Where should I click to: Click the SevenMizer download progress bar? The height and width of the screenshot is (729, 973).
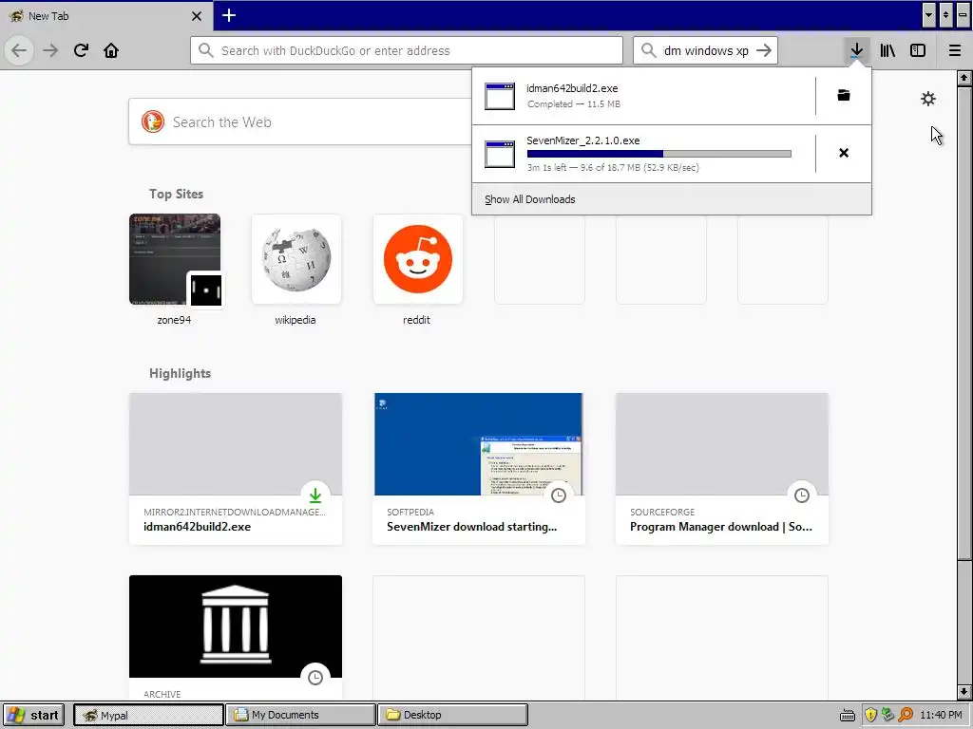click(x=659, y=154)
